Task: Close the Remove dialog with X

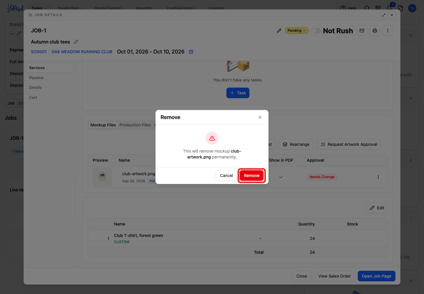Action: 260,117
